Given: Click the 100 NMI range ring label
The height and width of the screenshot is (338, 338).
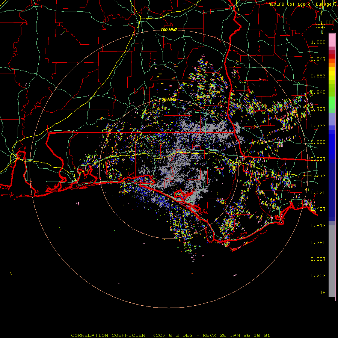Looking at the screenshot, I should 169,30.
